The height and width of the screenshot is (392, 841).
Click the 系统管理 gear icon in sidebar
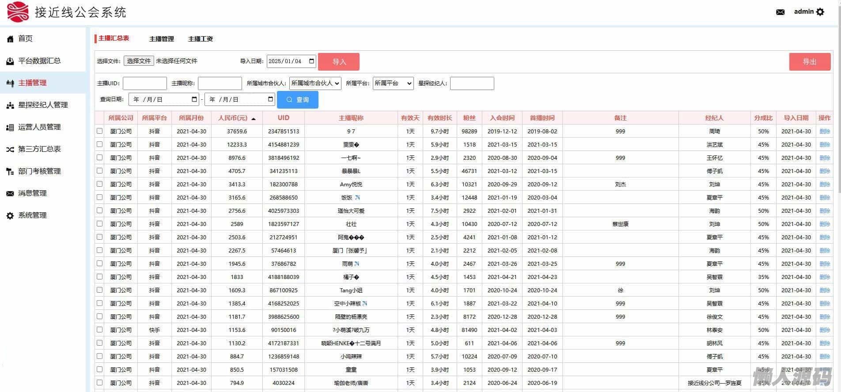click(10, 216)
